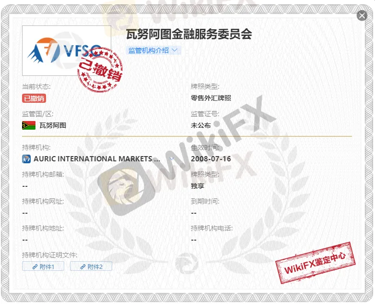Click the link icon in 附件1
Viewport: 375px width, 304px height.
click(x=35, y=267)
